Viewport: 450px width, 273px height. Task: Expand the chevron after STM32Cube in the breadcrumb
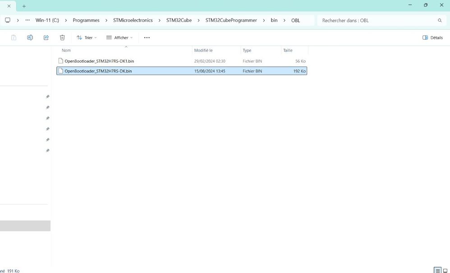click(x=198, y=20)
